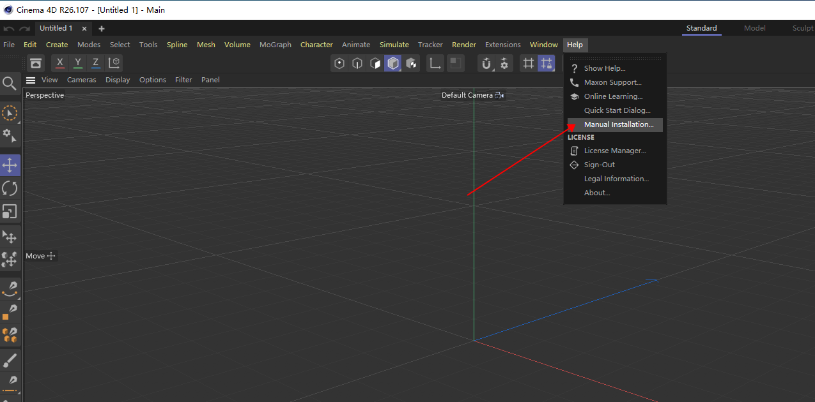Select the Scale tool
Image resolution: width=815 pixels, height=402 pixels.
[x=10, y=211]
